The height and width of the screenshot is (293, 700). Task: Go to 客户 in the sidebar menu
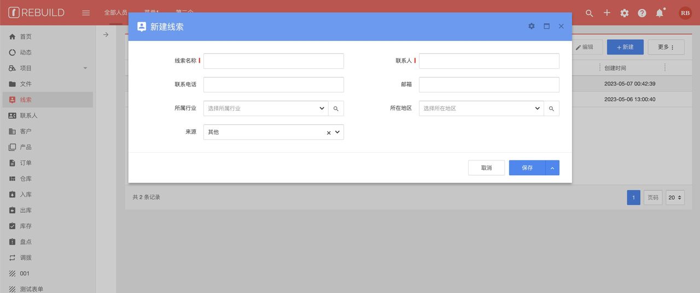pyautogui.click(x=26, y=131)
